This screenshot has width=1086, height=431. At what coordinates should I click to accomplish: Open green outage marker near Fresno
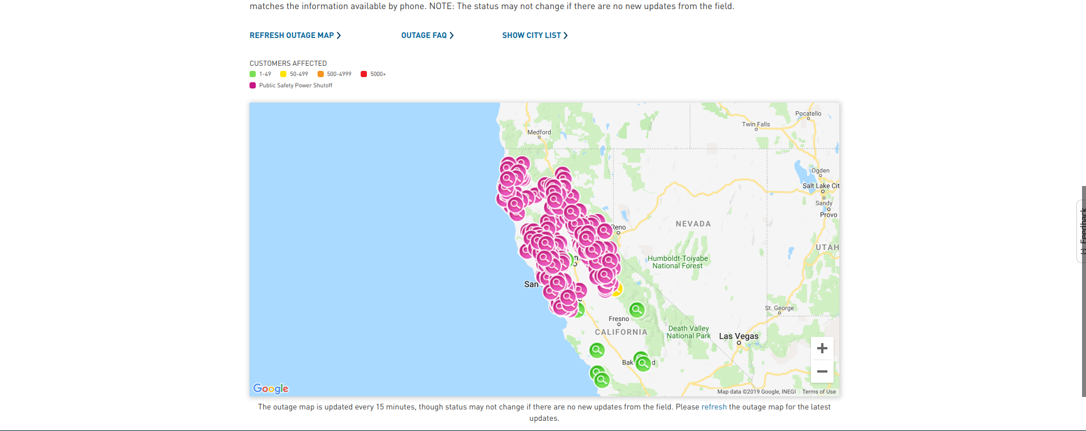click(637, 310)
